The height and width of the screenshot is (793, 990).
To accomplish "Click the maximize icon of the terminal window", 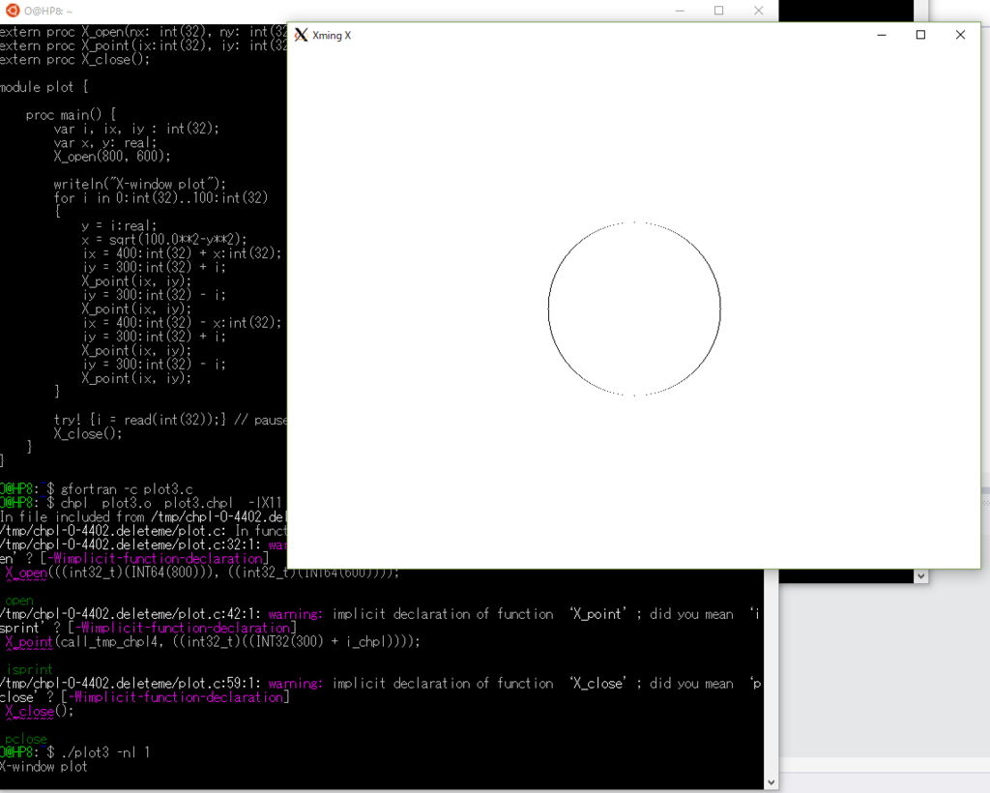I will coord(719,11).
